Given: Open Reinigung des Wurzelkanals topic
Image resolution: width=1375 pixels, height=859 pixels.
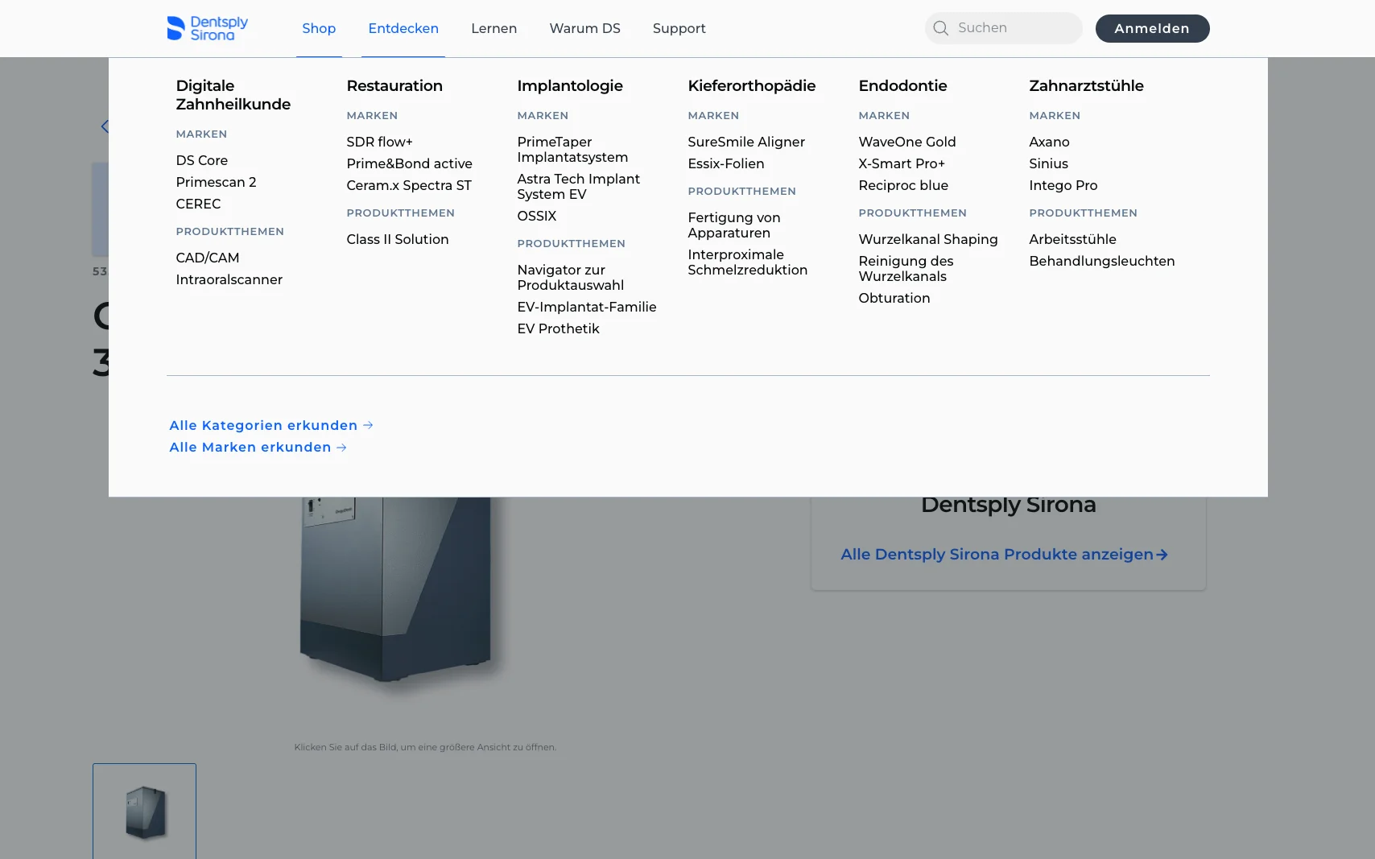Looking at the screenshot, I should tap(906, 269).
